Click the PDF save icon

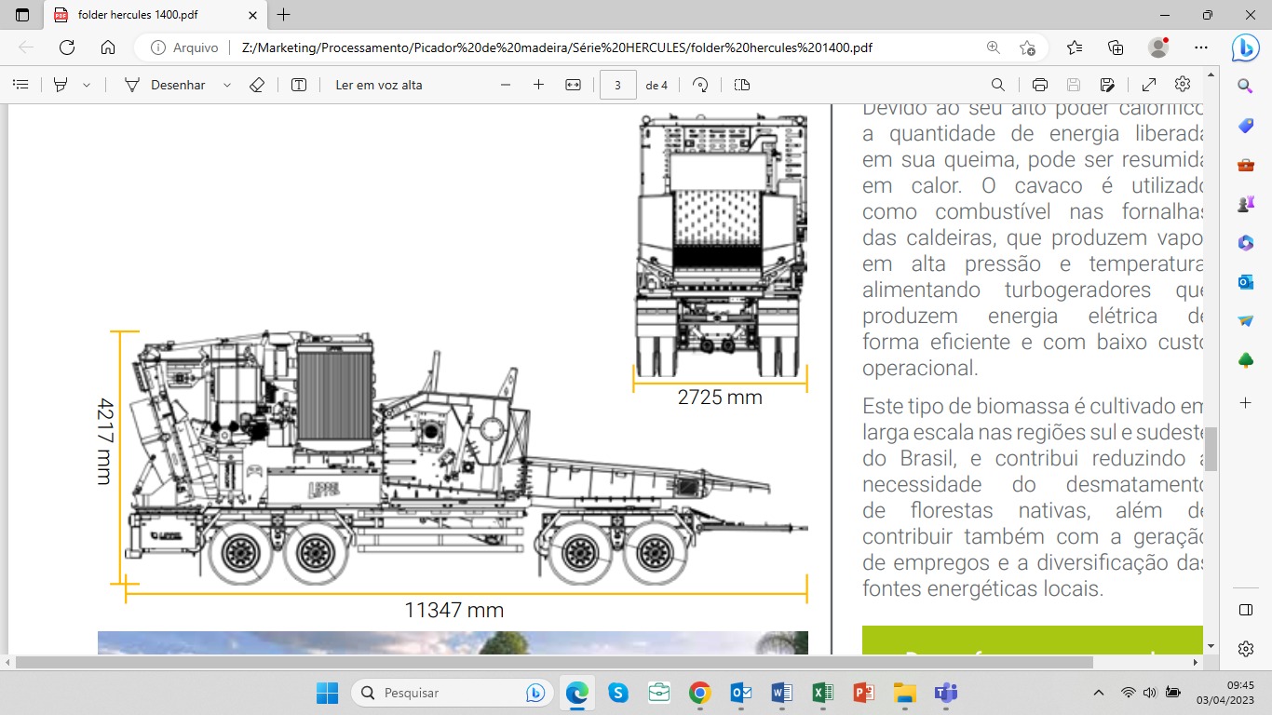pos(1074,85)
